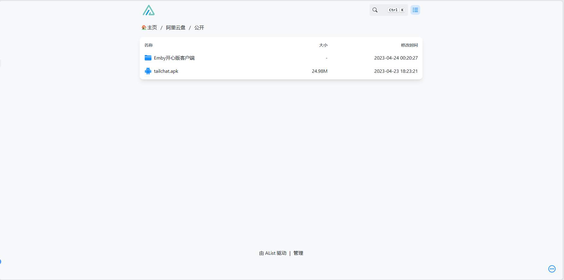The image size is (564, 280).
Task: Click the home house icon in breadcrumb
Action: point(144,28)
